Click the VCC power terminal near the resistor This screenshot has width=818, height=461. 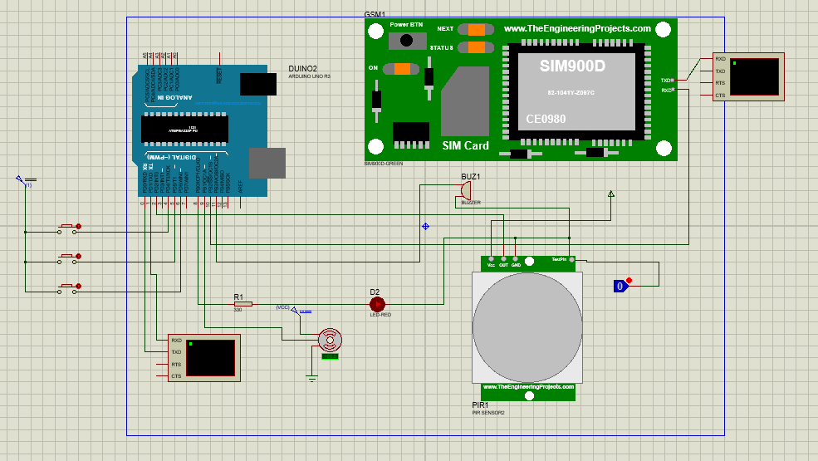295,310
